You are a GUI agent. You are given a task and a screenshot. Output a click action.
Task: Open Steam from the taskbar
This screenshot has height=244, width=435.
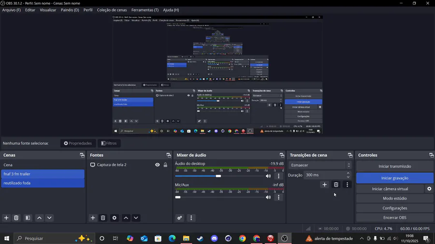pyautogui.click(x=200, y=238)
